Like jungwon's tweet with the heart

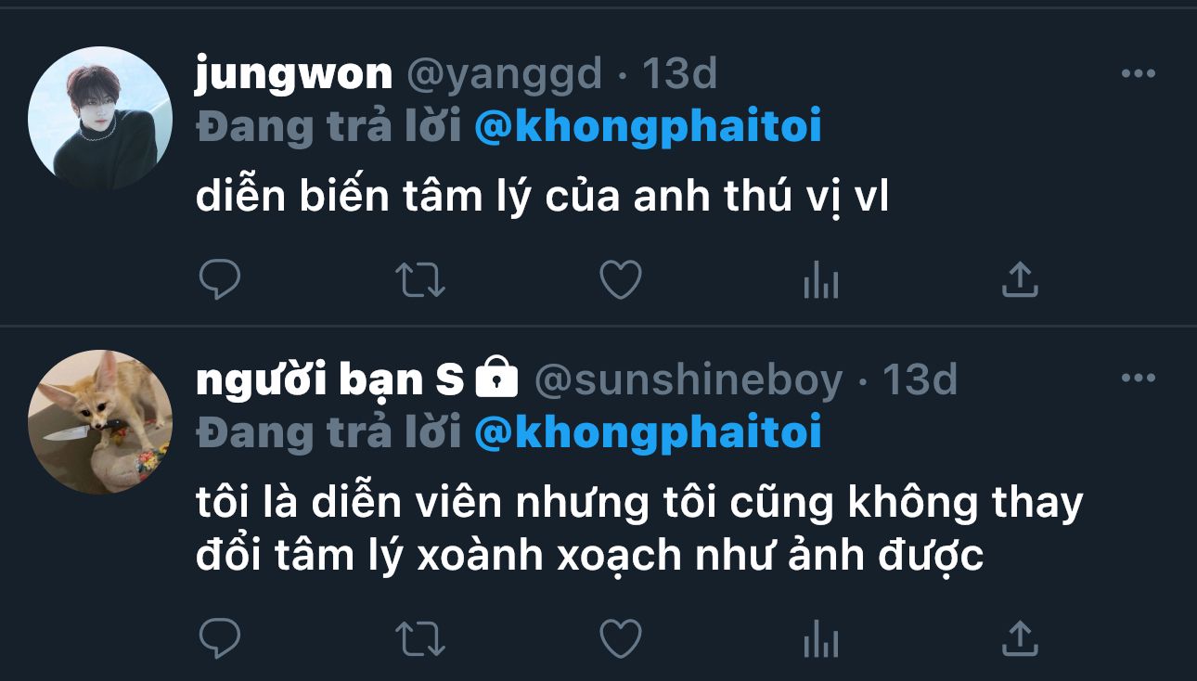[x=621, y=279]
